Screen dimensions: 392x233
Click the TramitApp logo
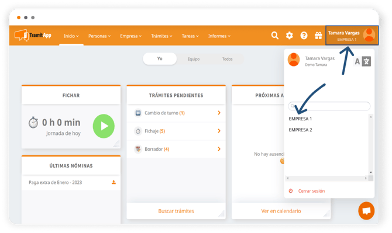tap(33, 35)
